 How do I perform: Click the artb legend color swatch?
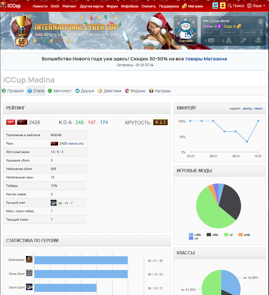(240, 235)
